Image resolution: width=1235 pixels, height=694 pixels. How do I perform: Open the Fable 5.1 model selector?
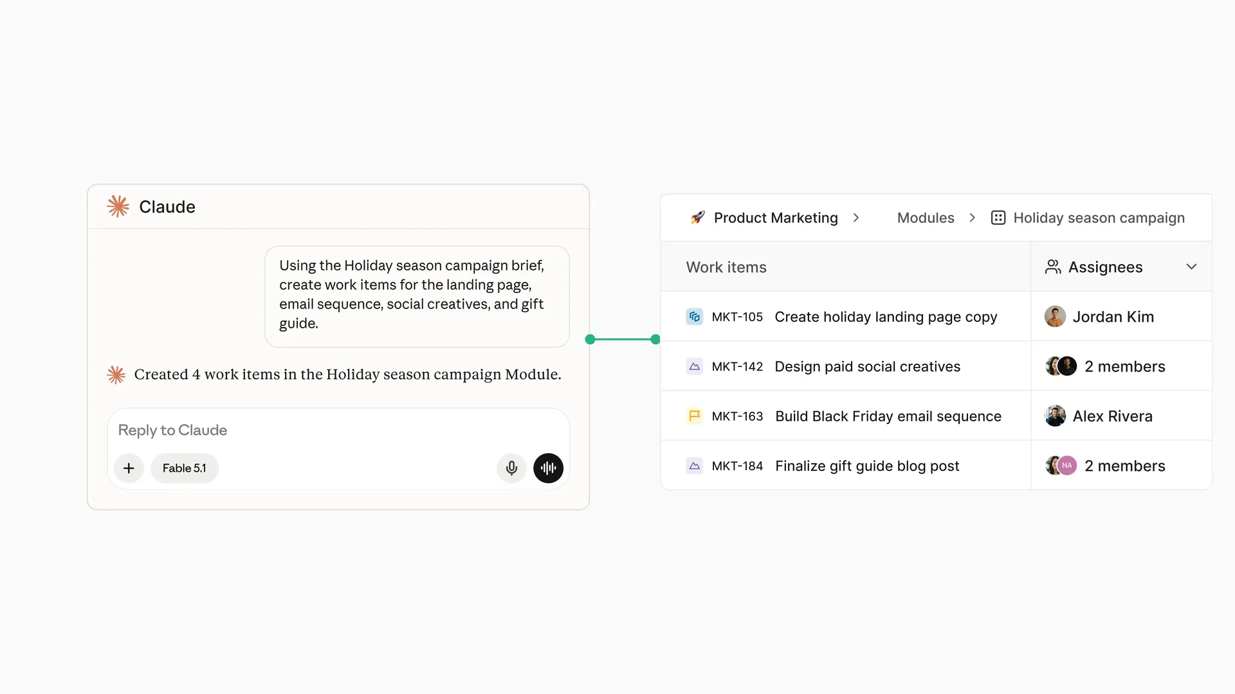click(x=185, y=468)
